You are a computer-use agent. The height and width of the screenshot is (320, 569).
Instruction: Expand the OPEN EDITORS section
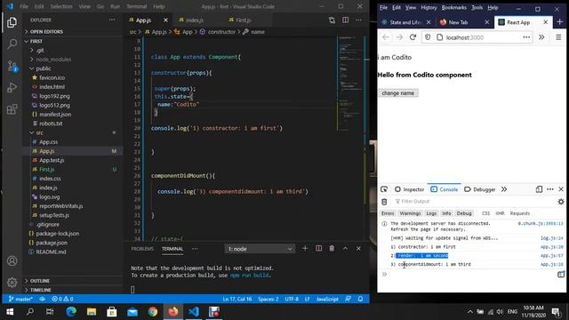pyautogui.click(x=73, y=32)
